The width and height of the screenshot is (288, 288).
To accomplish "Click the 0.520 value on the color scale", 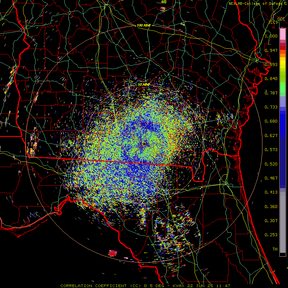I will 271,164.
